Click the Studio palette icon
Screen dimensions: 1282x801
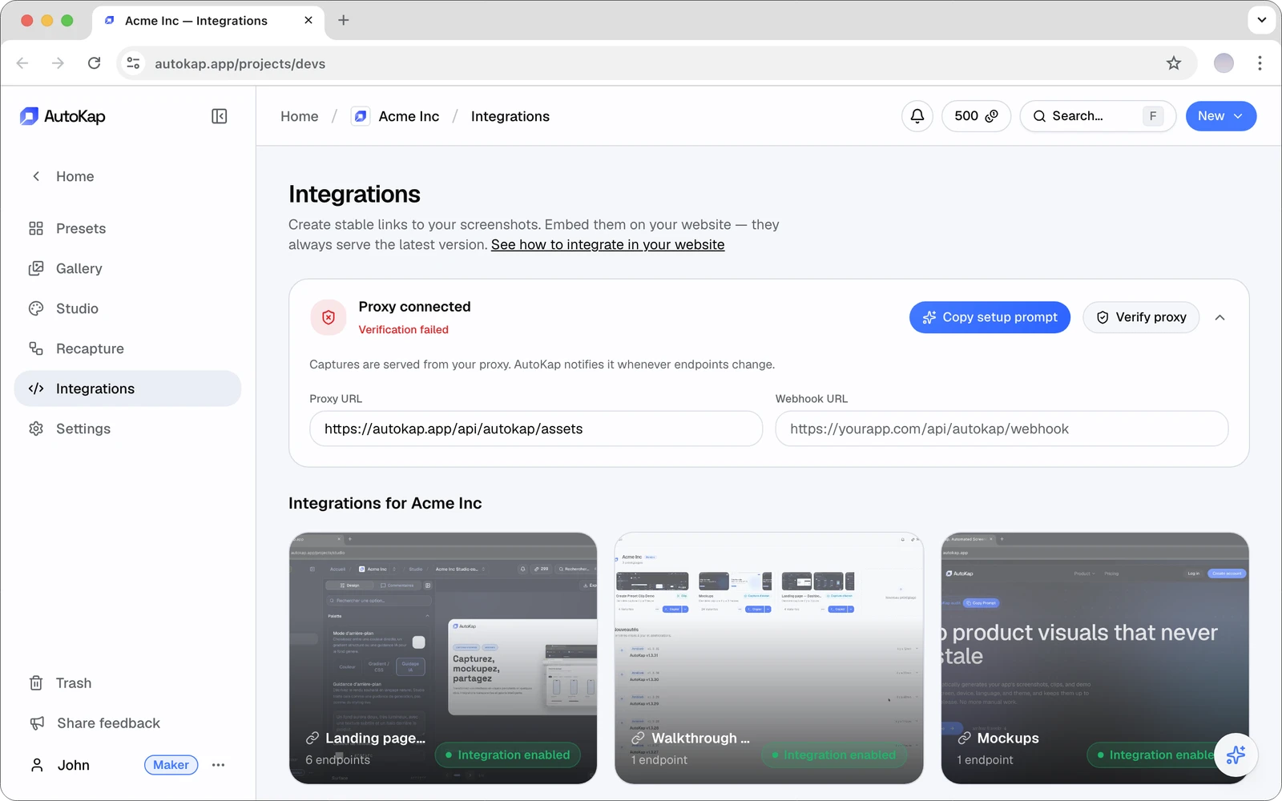pos(36,308)
